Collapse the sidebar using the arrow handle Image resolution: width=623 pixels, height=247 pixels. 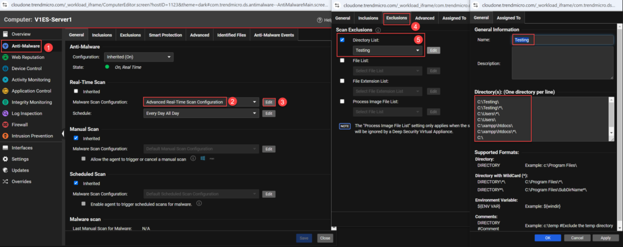tap(63, 134)
